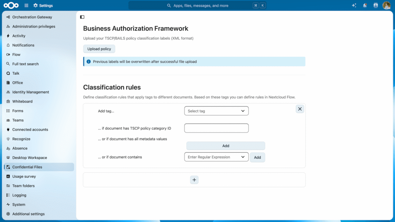This screenshot has width=395, height=222.
Task: Click '... or if document contains' label
Action: tap(120, 157)
